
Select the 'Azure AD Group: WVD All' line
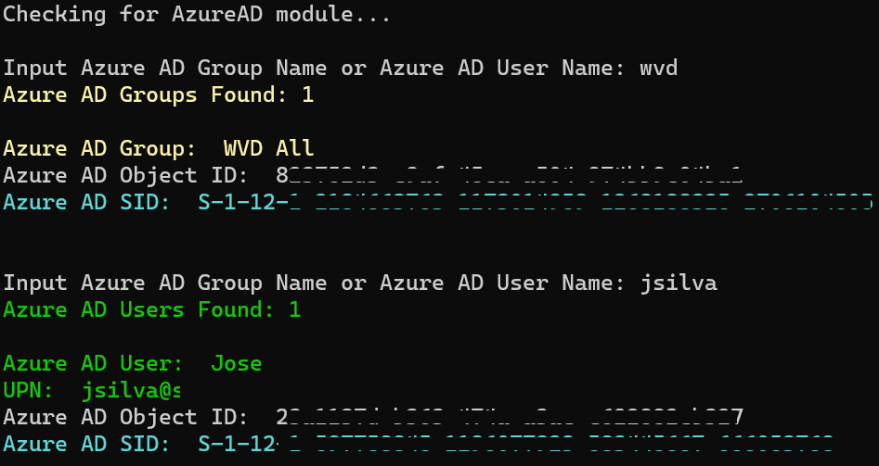click(158, 149)
